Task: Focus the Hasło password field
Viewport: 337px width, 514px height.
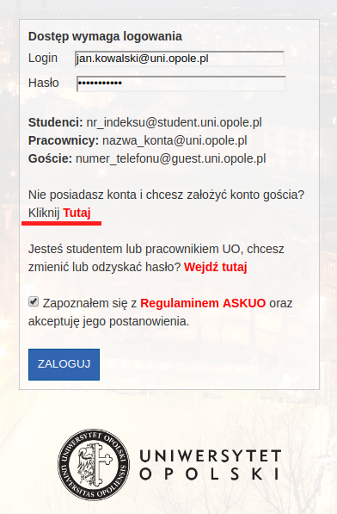Action: pyautogui.click(x=181, y=84)
